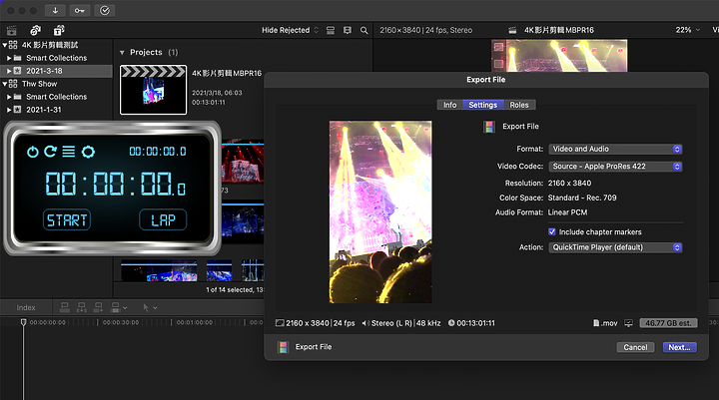Viewport: 719px width, 400px height.
Task: Click the stopwatch reset arrow icon
Action: coord(51,152)
